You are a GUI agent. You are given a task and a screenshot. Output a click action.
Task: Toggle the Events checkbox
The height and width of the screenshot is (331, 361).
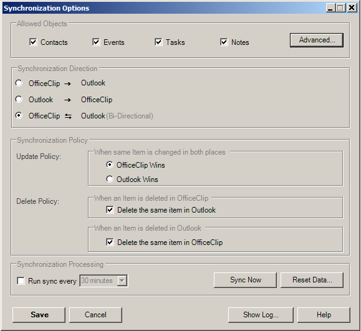pos(96,42)
